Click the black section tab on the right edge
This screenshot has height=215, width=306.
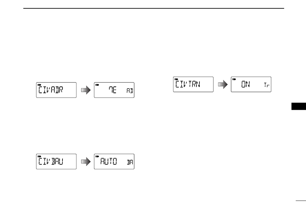tap(299, 106)
